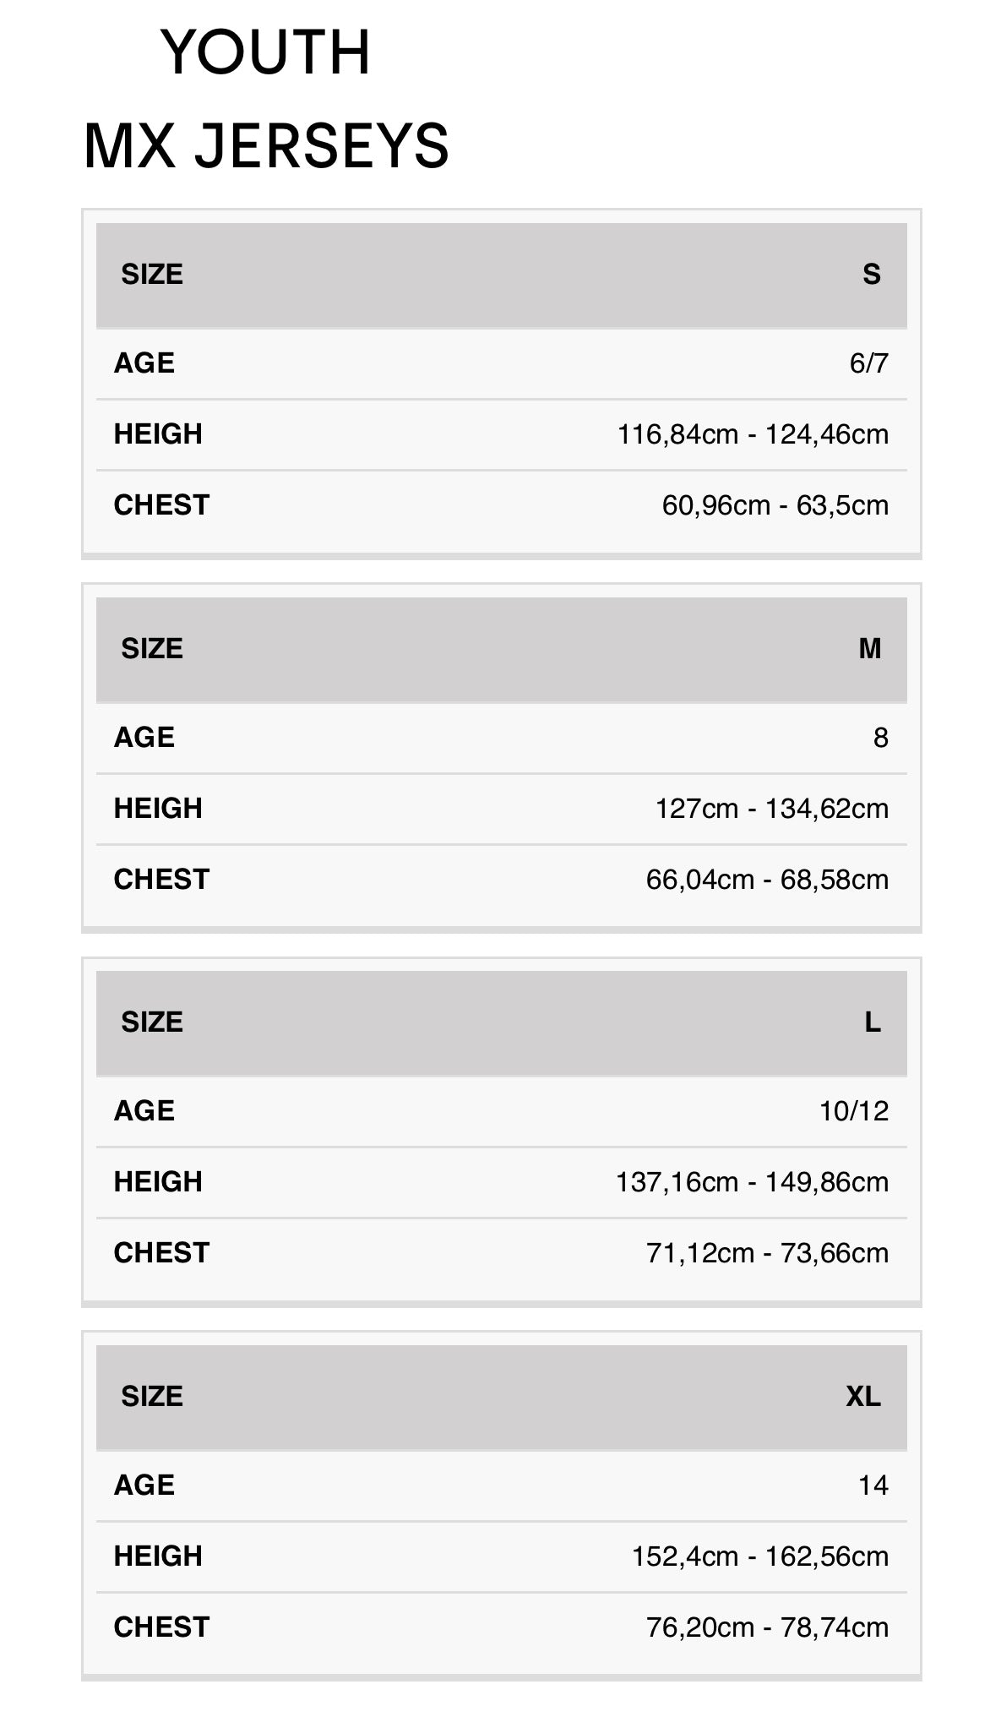The height and width of the screenshot is (1717, 1001).
Task: Click the SIZE label in the XL table
Action: 152,1397
